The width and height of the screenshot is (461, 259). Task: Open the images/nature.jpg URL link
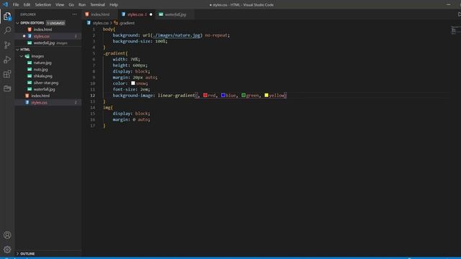click(x=176, y=35)
